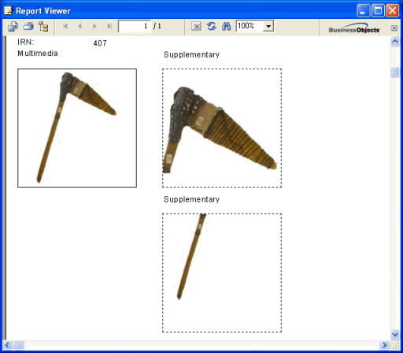Toggle the Group Tree panel icon
The width and height of the screenshot is (403, 353).
pos(43,27)
